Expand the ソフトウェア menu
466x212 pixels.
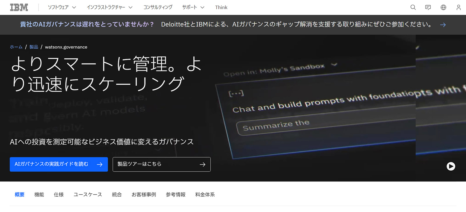[62, 7]
